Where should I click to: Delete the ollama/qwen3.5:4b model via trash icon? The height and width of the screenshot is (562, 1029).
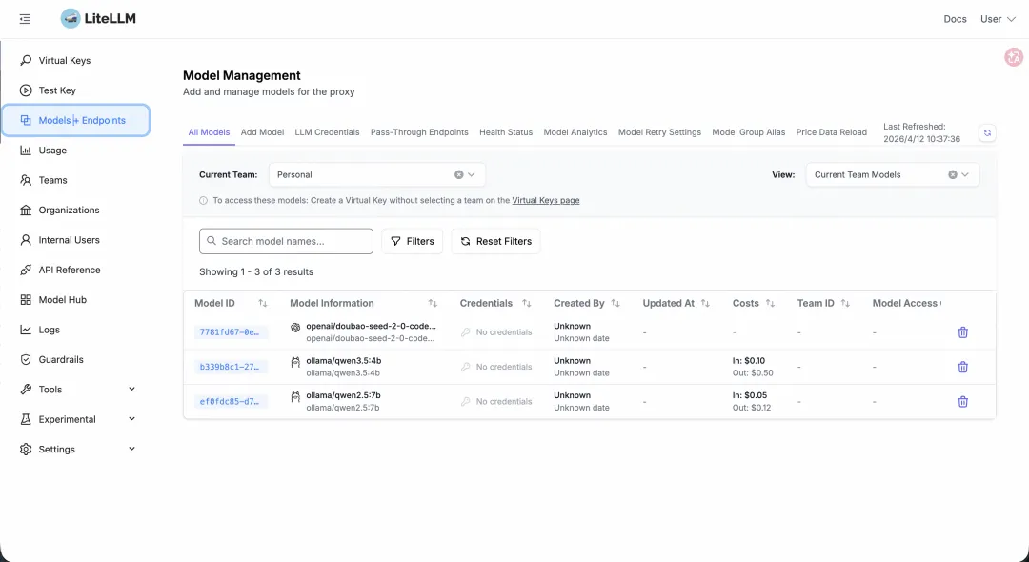[962, 367]
